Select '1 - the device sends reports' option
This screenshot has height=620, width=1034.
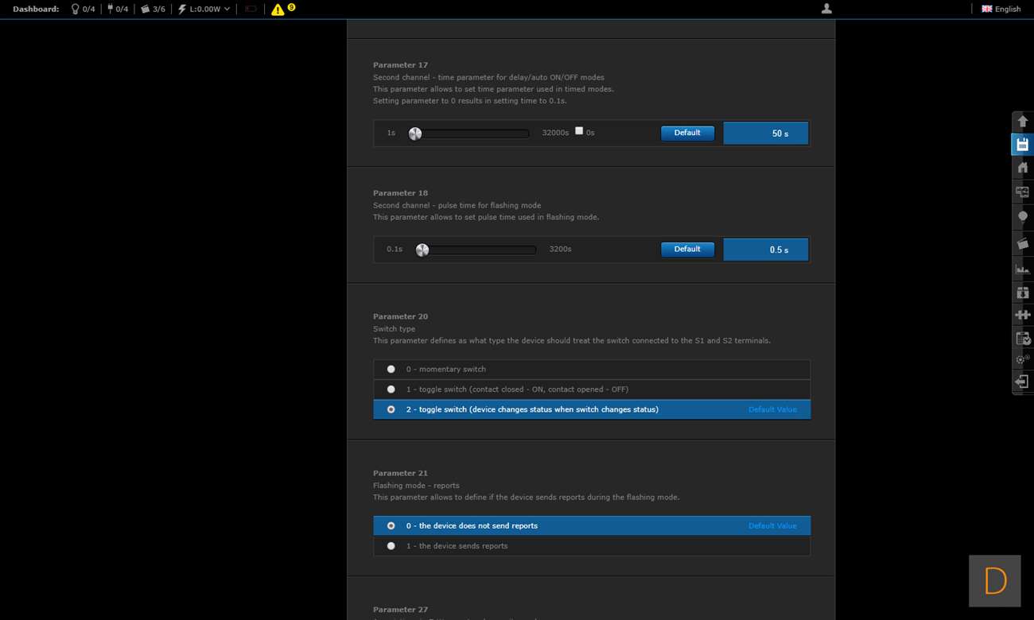tap(391, 546)
